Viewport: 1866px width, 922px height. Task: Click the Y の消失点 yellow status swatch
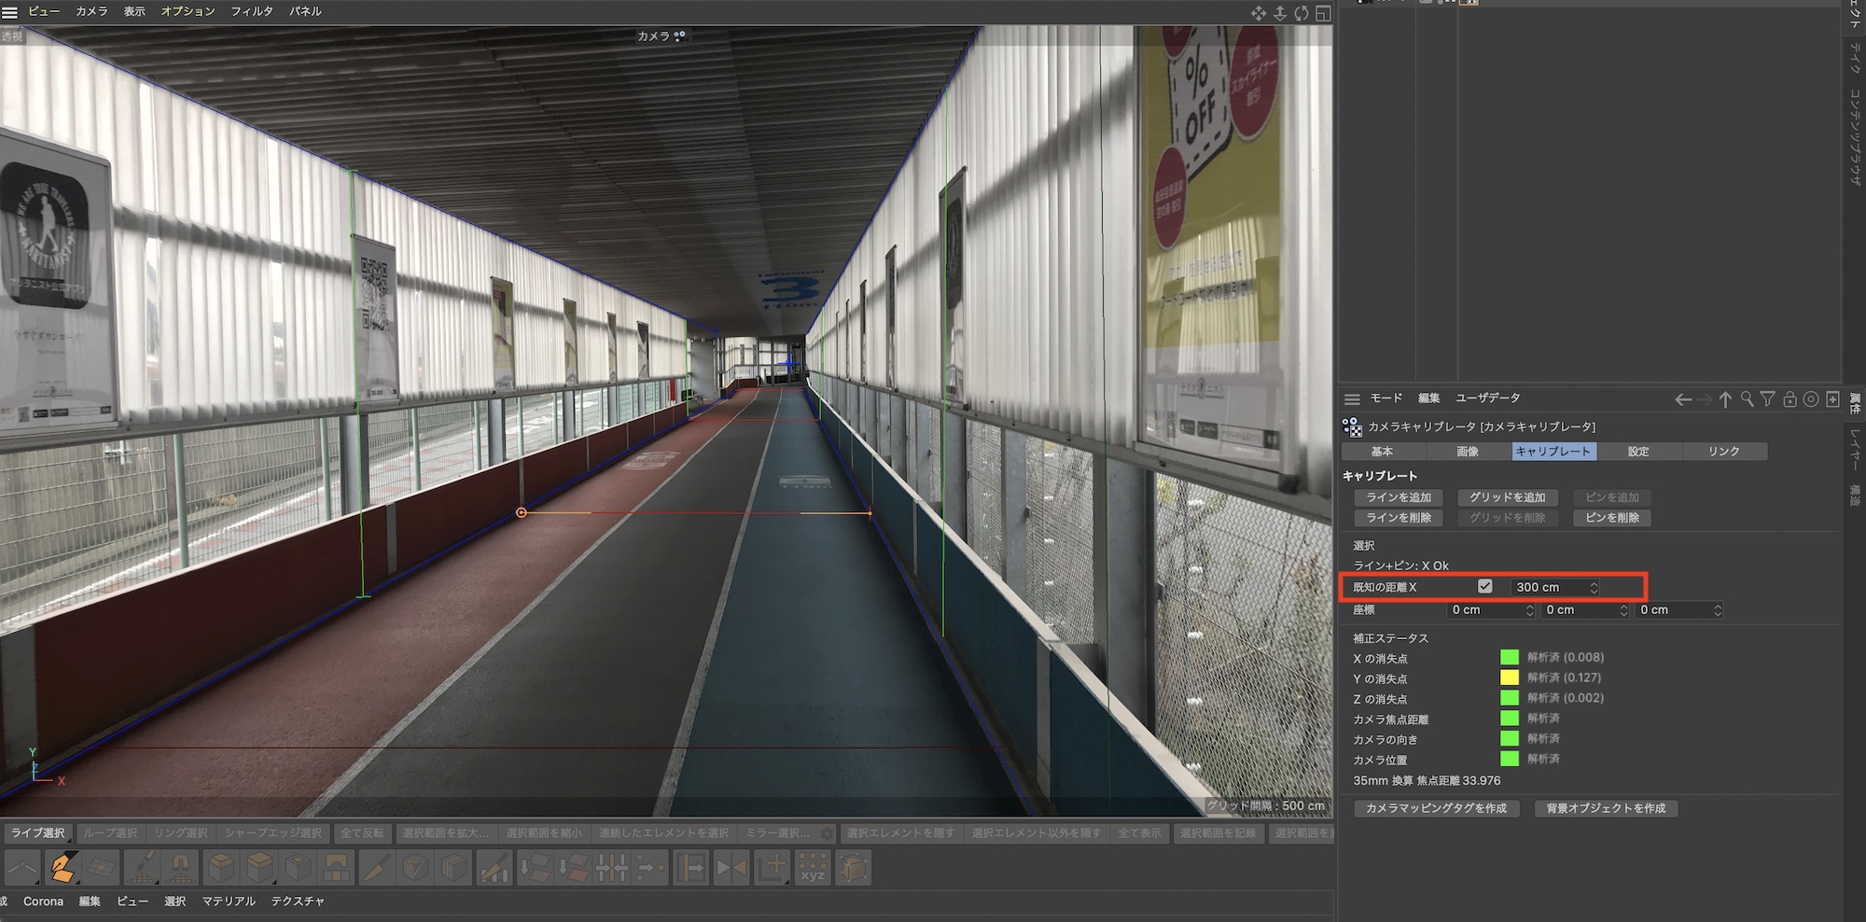pyautogui.click(x=1509, y=678)
